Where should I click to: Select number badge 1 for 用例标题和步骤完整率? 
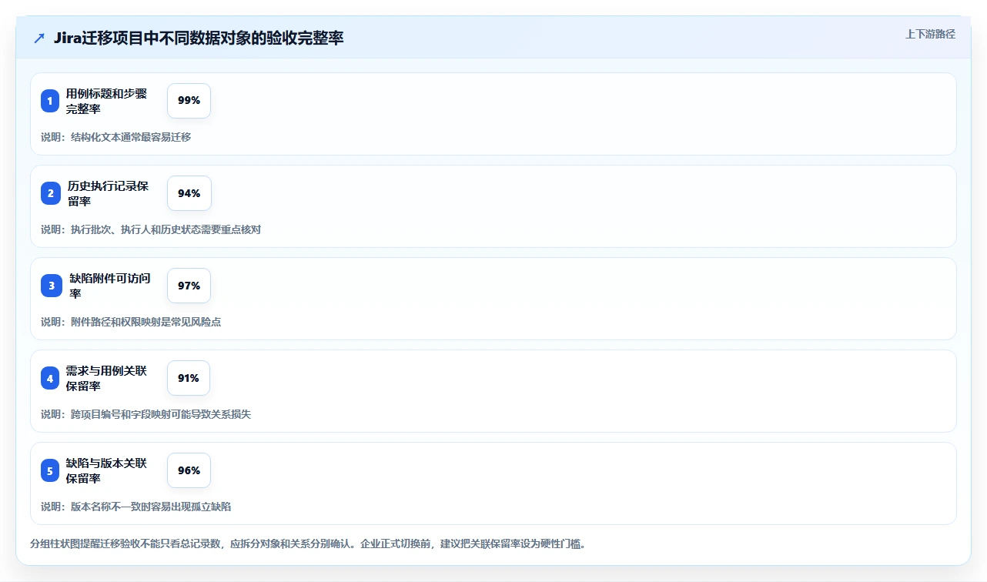coord(50,101)
